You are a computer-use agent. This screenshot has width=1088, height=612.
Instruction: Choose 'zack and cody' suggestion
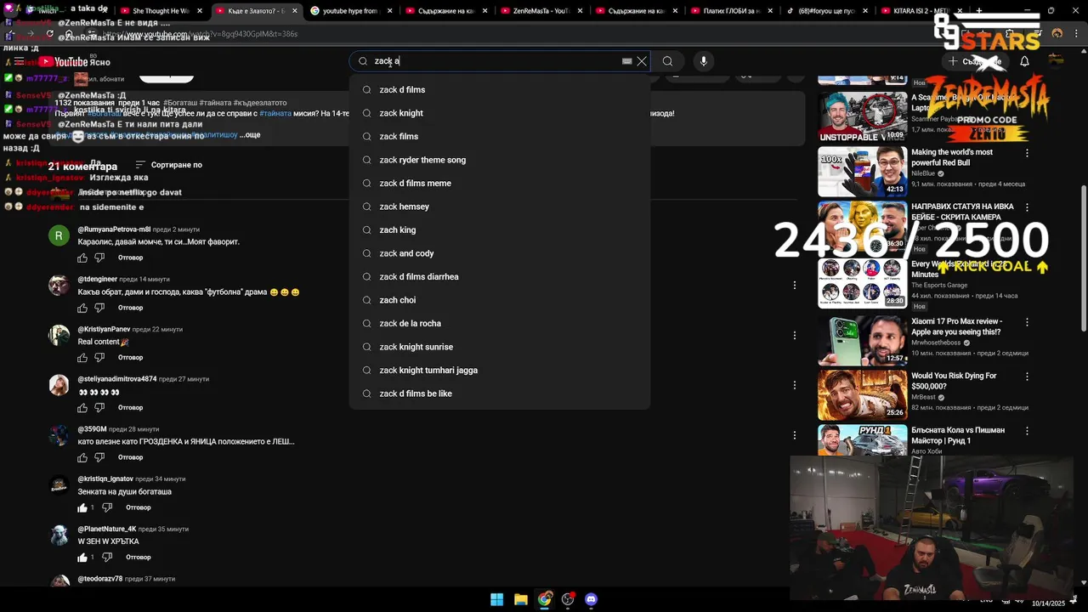click(500, 253)
